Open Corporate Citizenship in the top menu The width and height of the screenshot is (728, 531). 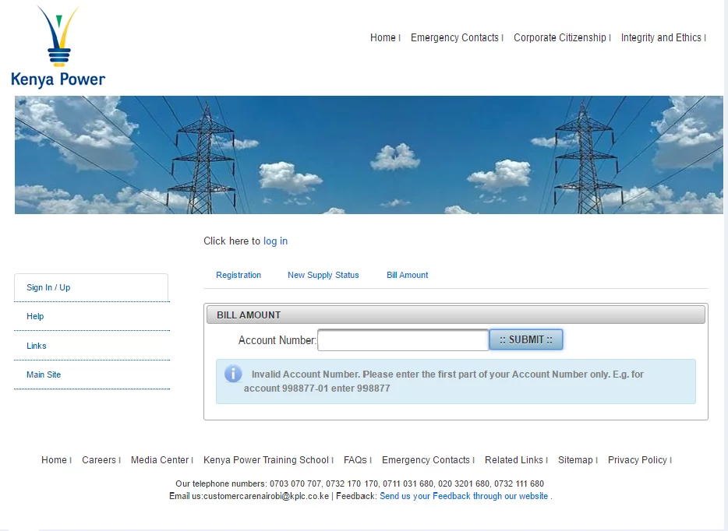tap(560, 37)
